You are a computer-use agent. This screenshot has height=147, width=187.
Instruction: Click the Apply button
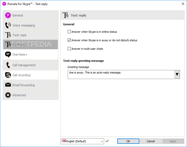(x=173, y=141)
